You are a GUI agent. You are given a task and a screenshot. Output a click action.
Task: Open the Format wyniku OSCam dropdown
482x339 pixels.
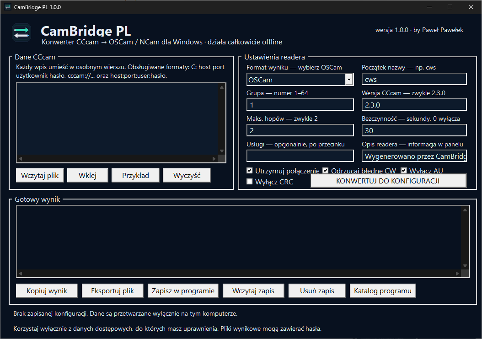point(349,80)
